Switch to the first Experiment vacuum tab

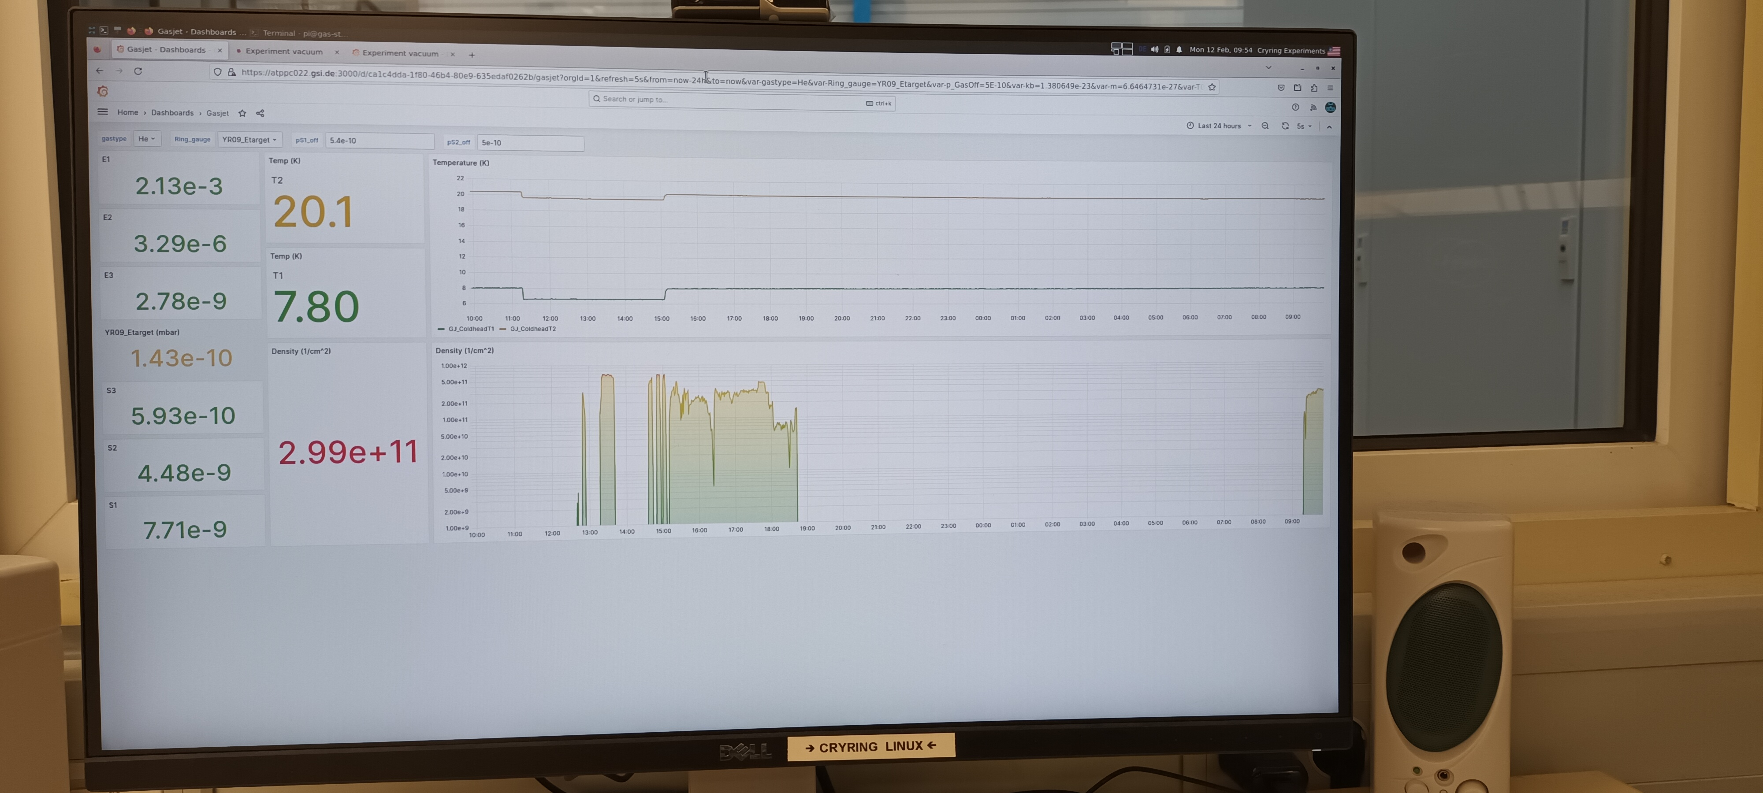pos(283,51)
